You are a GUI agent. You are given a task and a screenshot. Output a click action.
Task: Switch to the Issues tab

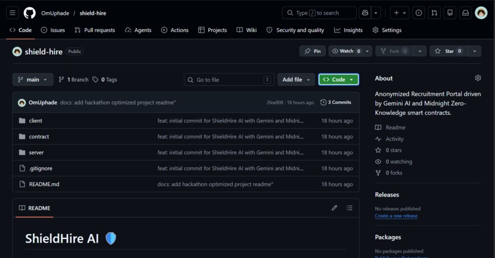pyautogui.click(x=53, y=30)
